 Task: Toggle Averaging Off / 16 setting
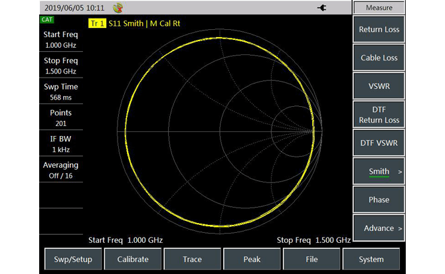click(60, 170)
